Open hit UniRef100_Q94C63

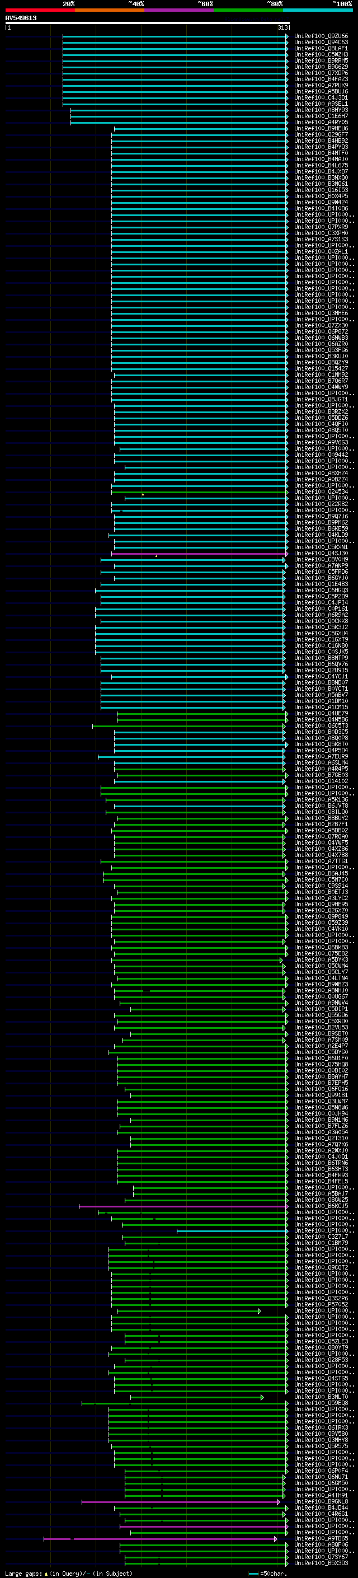tap(321, 43)
